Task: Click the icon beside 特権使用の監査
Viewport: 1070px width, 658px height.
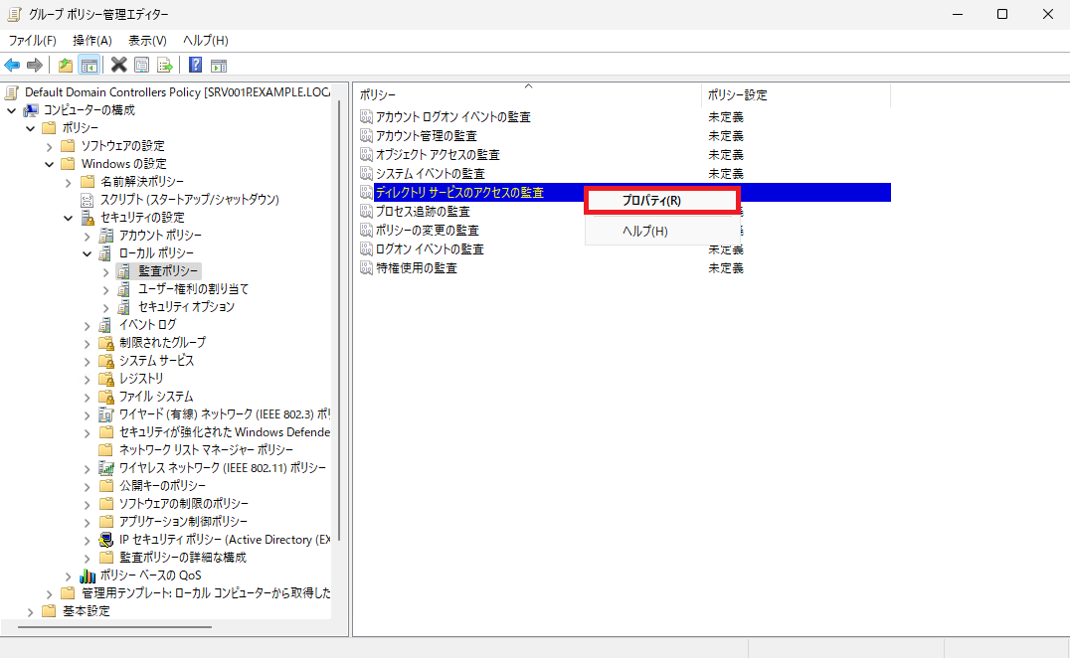Action: coord(367,268)
